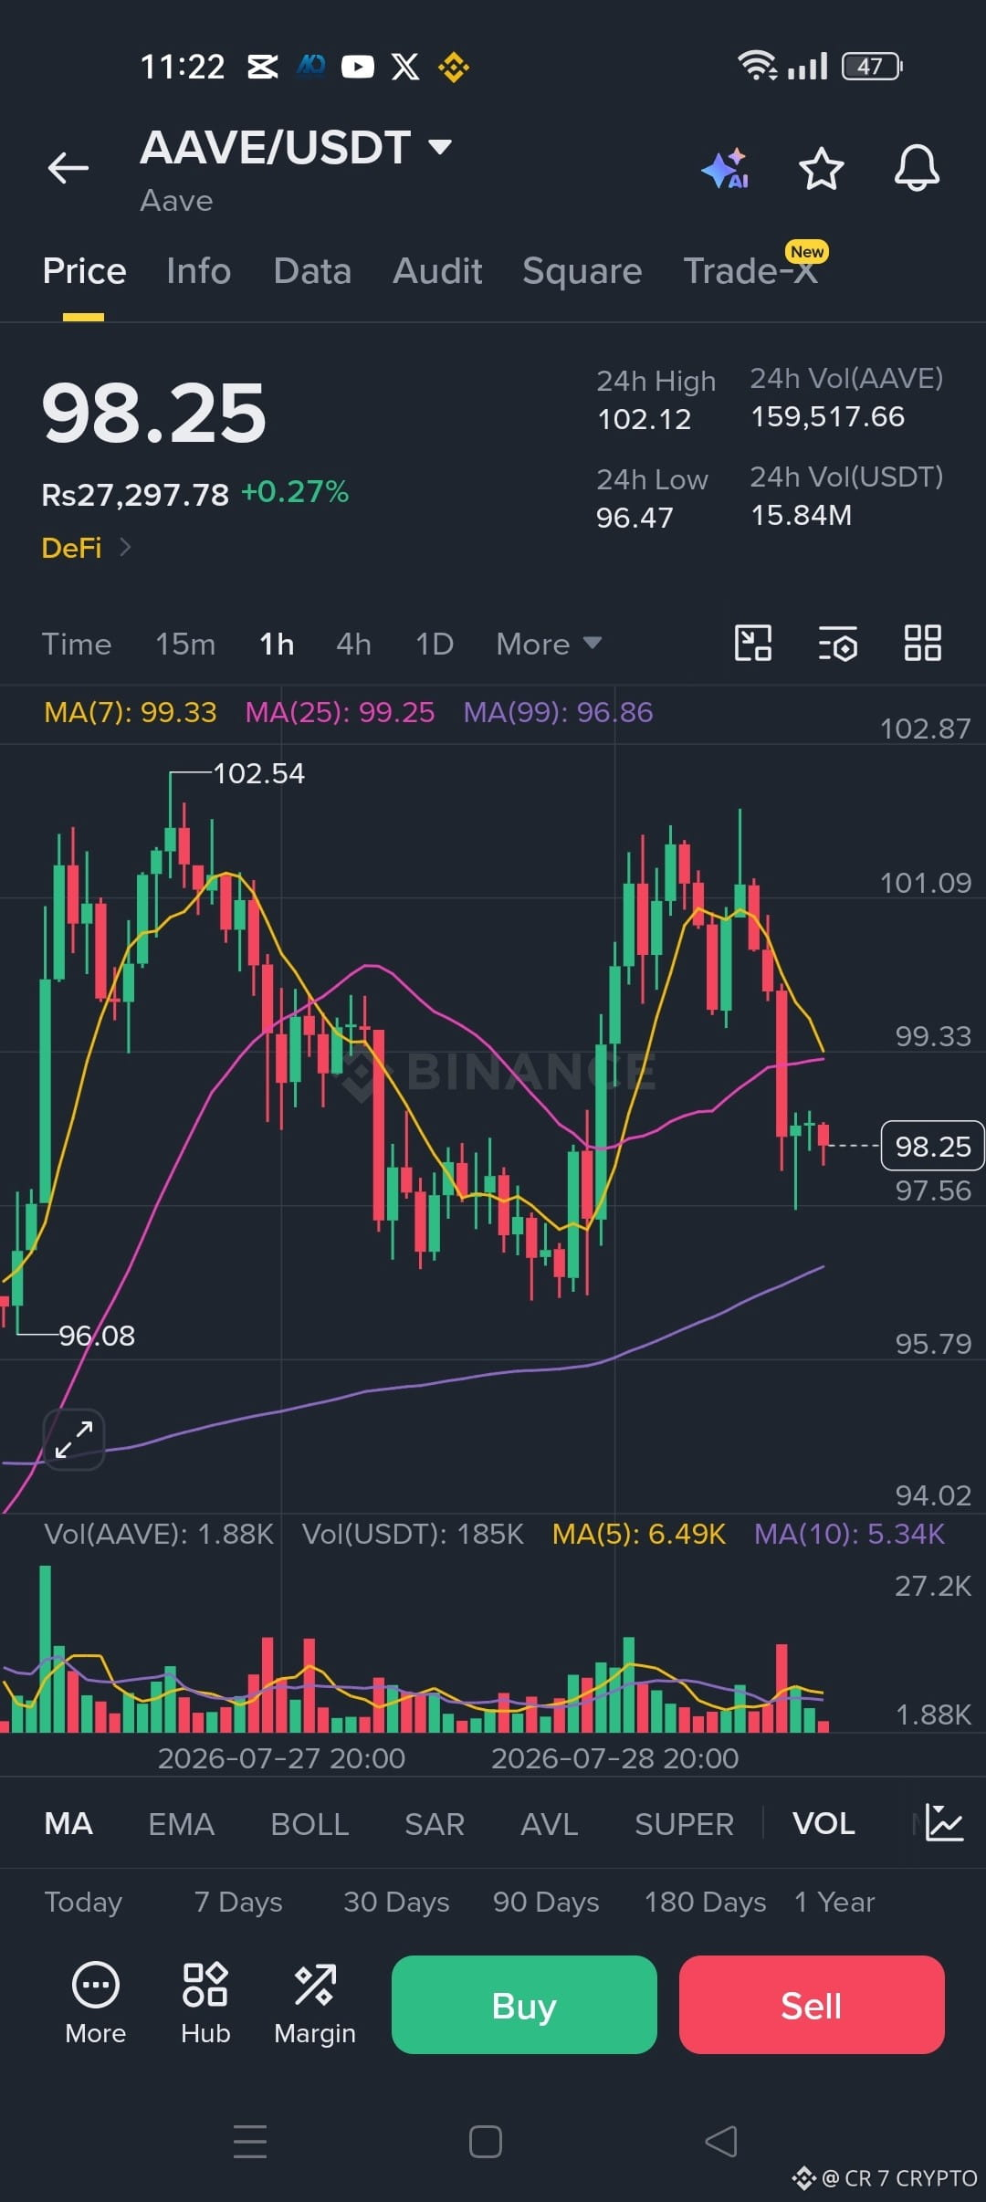The image size is (986, 2202).
Task: Tap 24h Vol(USDT) 15.84M value
Action: click(x=801, y=516)
